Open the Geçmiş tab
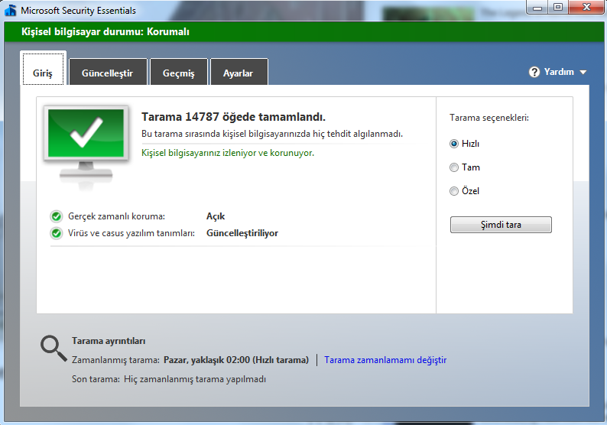The image size is (607, 425). pyautogui.click(x=179, y=72)
